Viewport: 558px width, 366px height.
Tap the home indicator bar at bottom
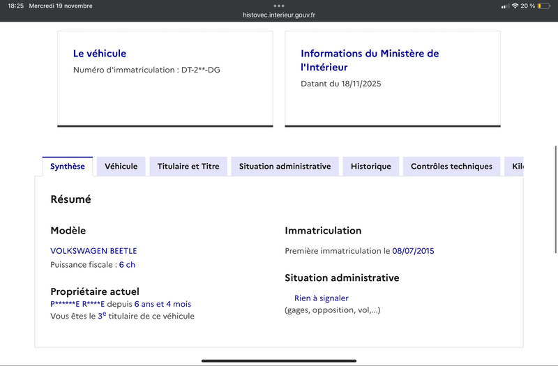(x=279, y=360)
